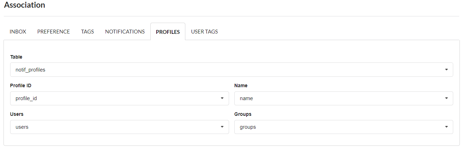Click the active PROFILES tab

[168, 32]
